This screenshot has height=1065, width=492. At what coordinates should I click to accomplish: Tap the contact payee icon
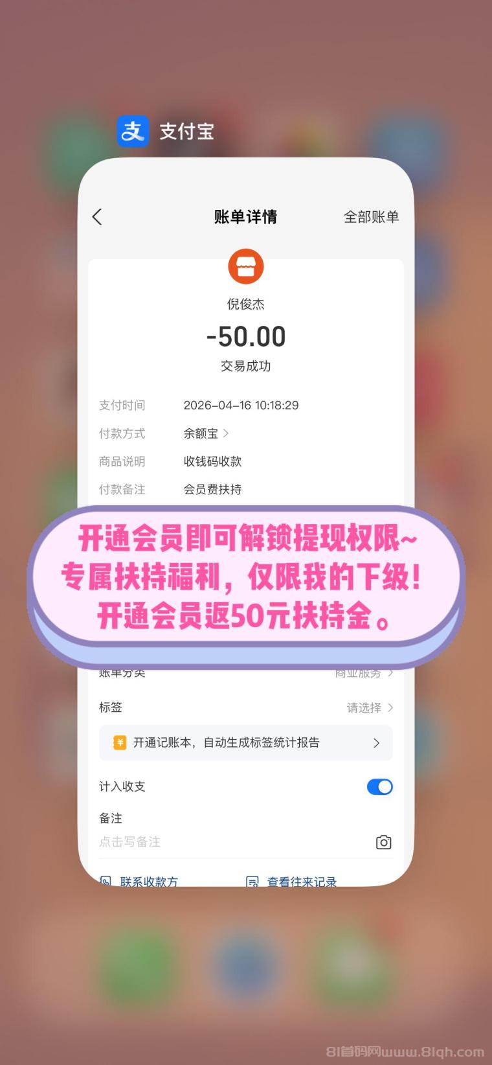106,881
